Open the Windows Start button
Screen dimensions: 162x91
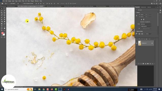click(2, 89)
